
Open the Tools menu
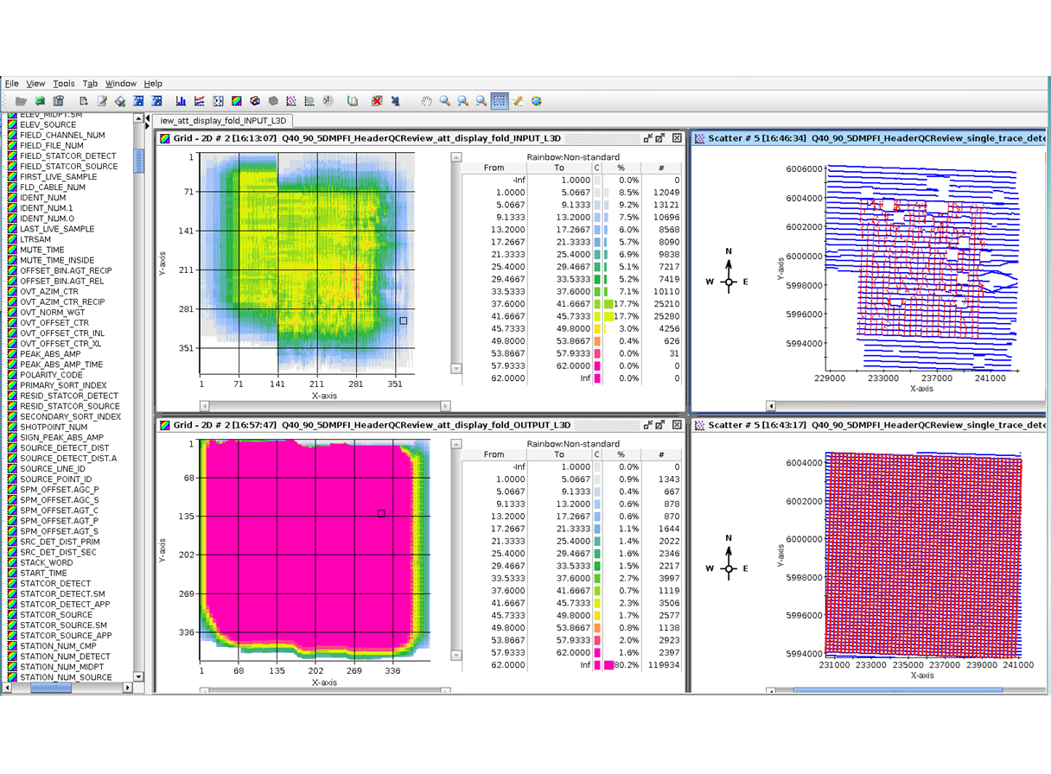click(x=63, y=84)
